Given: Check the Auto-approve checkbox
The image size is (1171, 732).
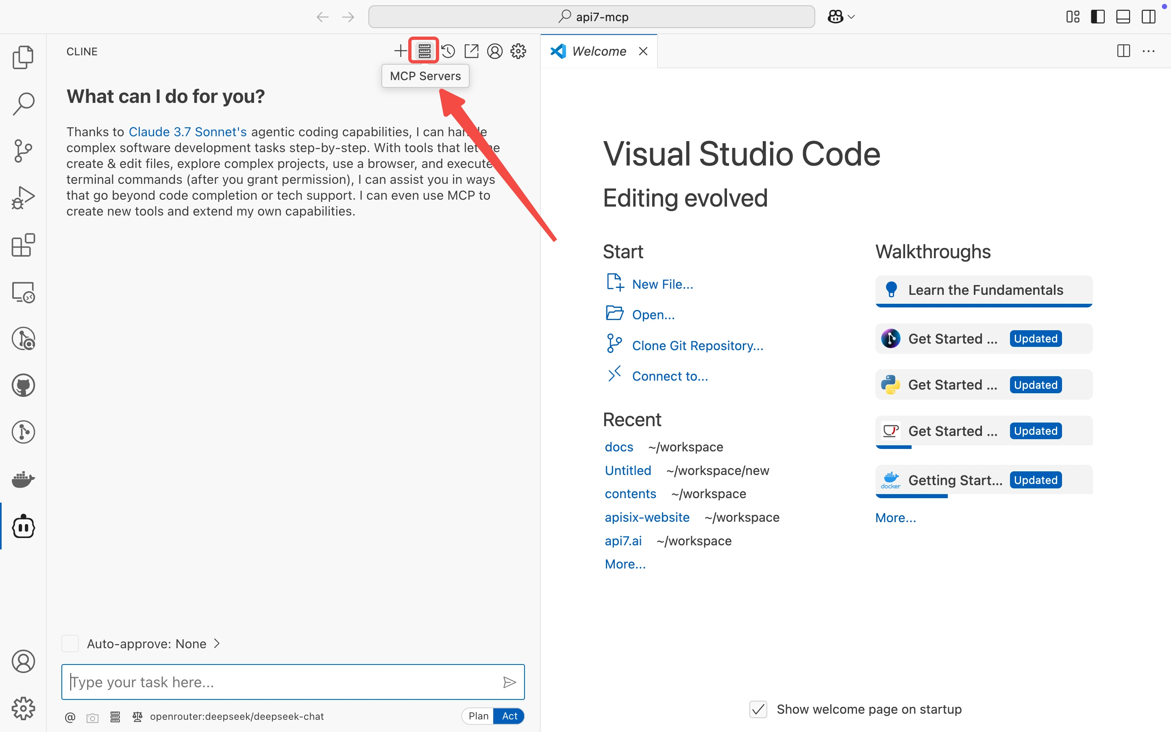Looking at the screenshot, I should pyautogui.click(x=70, y=644).
